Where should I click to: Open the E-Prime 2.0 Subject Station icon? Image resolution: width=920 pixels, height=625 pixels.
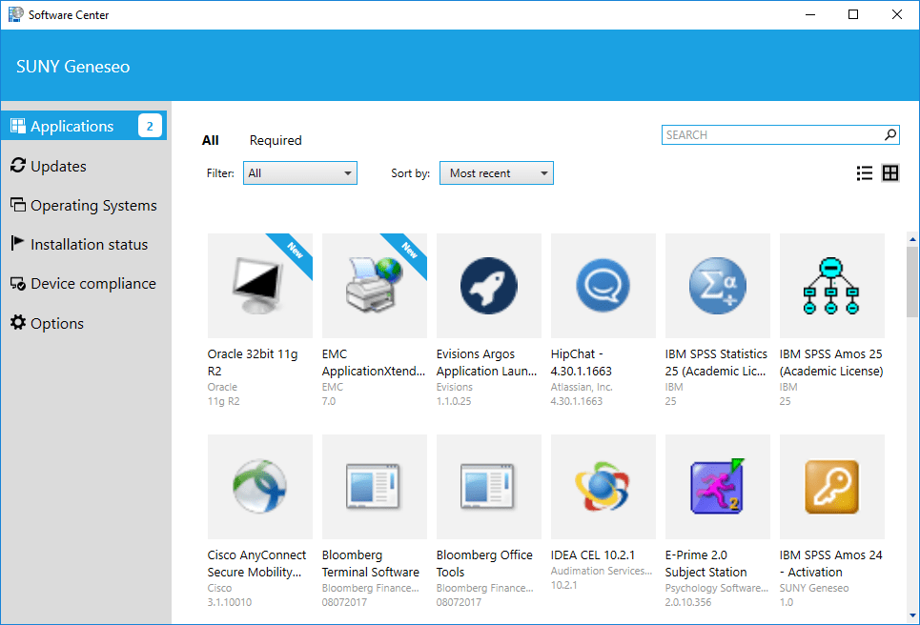pyautogui.click(x=718, y=487)
